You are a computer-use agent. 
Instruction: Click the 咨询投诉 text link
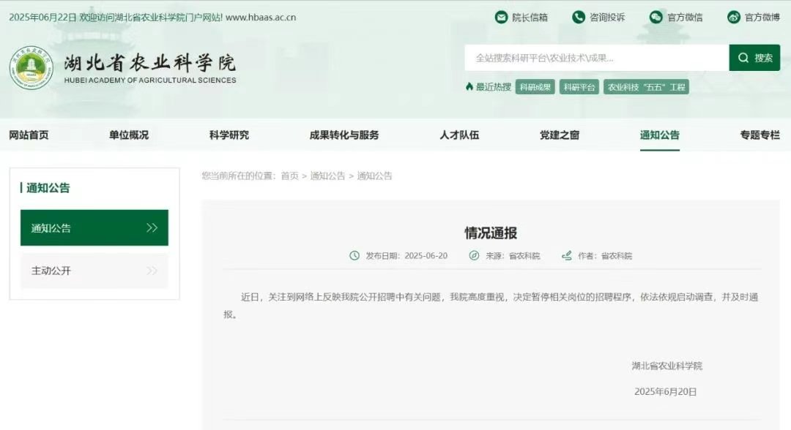[x=607, y=18]
